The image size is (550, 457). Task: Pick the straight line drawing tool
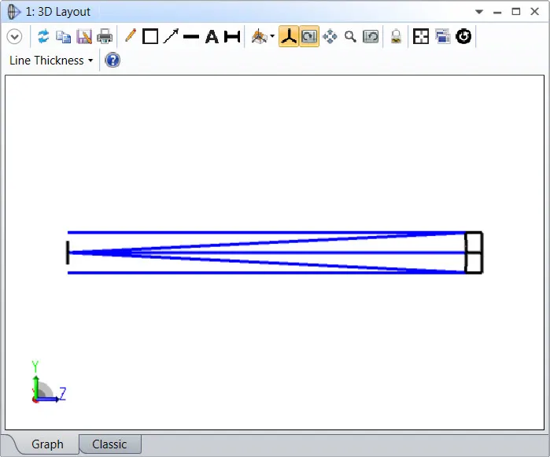[x=191, y=36]
